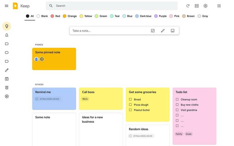This screenshot has width=234, height=146.
Task: Click clock icon on Remind me note
Action: click(37, 99)
